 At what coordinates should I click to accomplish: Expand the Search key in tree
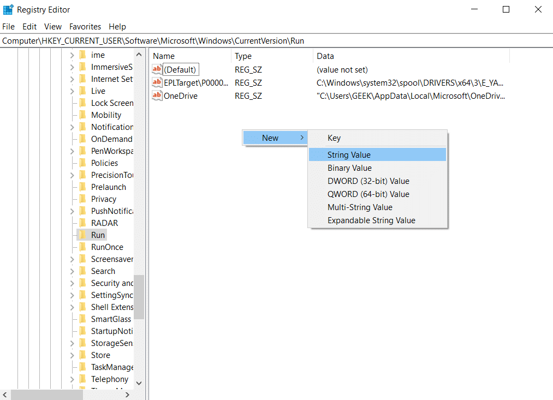tap(72, 271)
